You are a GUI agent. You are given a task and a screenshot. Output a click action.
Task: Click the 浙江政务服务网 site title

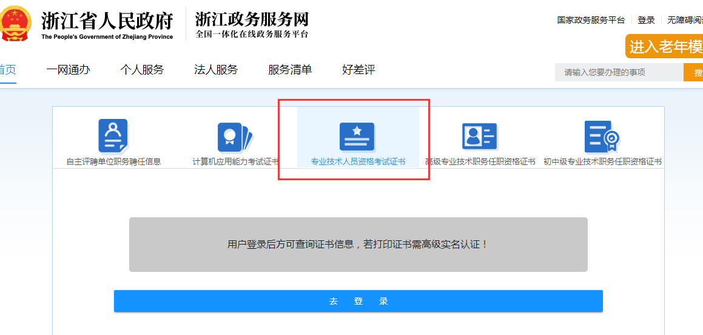click(252, 19)
